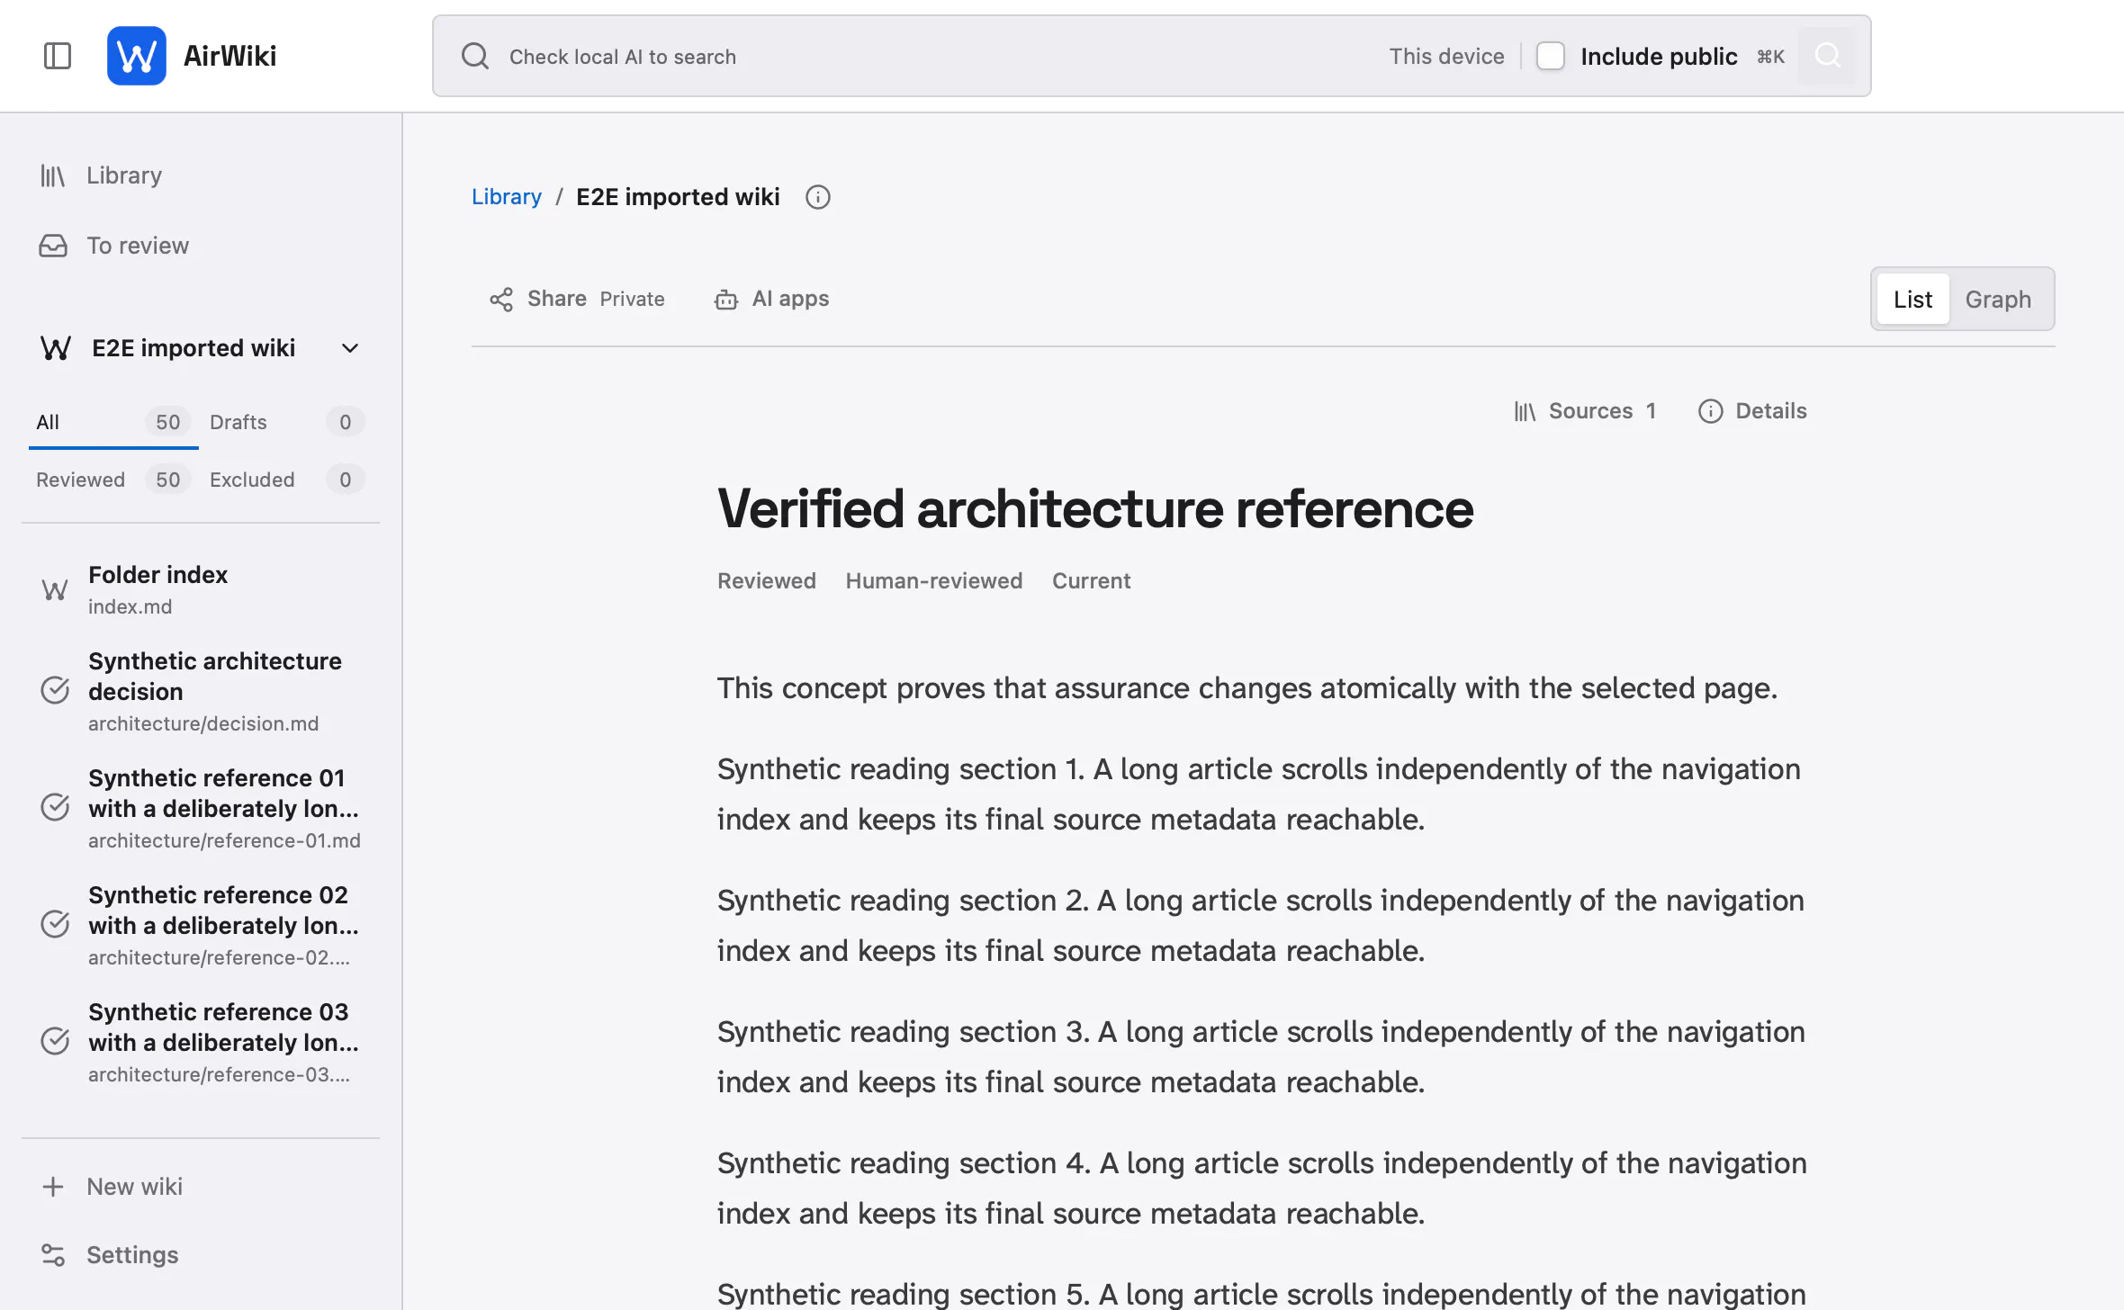Screen dimensions: 2124x1310
Task: Click the Library books icon in sidebar
Action: click(x=53, y=175)
